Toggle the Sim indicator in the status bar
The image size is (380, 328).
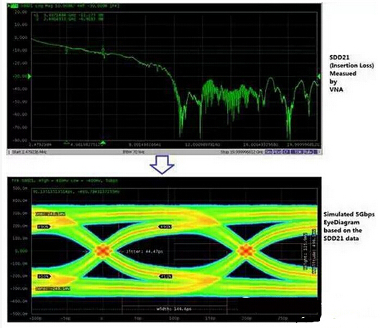click(x=268, y=152)
